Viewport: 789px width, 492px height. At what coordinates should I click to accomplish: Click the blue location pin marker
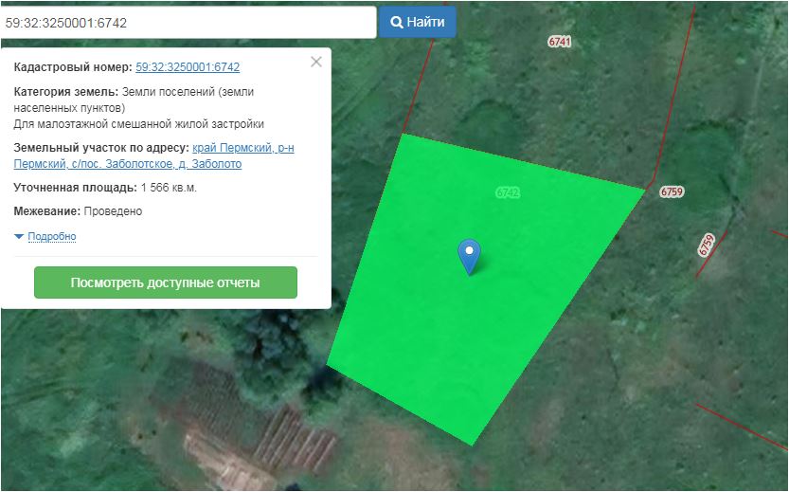(469, 256)
